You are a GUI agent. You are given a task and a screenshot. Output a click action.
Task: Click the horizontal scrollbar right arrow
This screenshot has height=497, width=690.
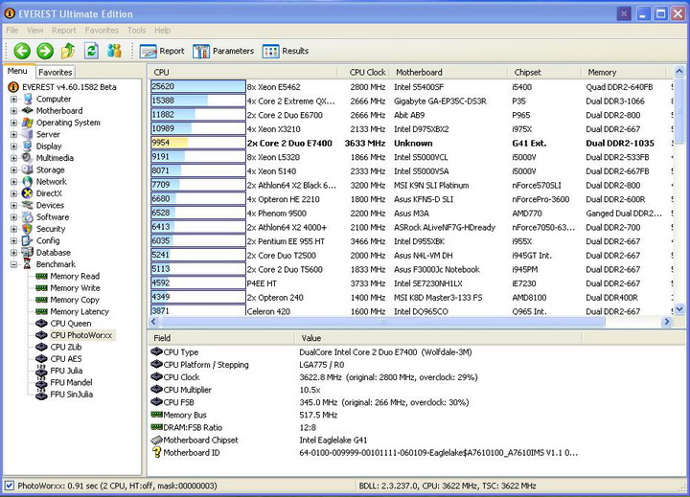coord(667,322)
